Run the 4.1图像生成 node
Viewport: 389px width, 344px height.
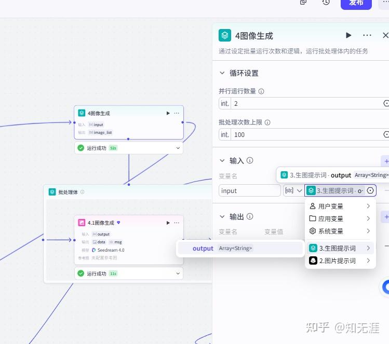[168, 223]
